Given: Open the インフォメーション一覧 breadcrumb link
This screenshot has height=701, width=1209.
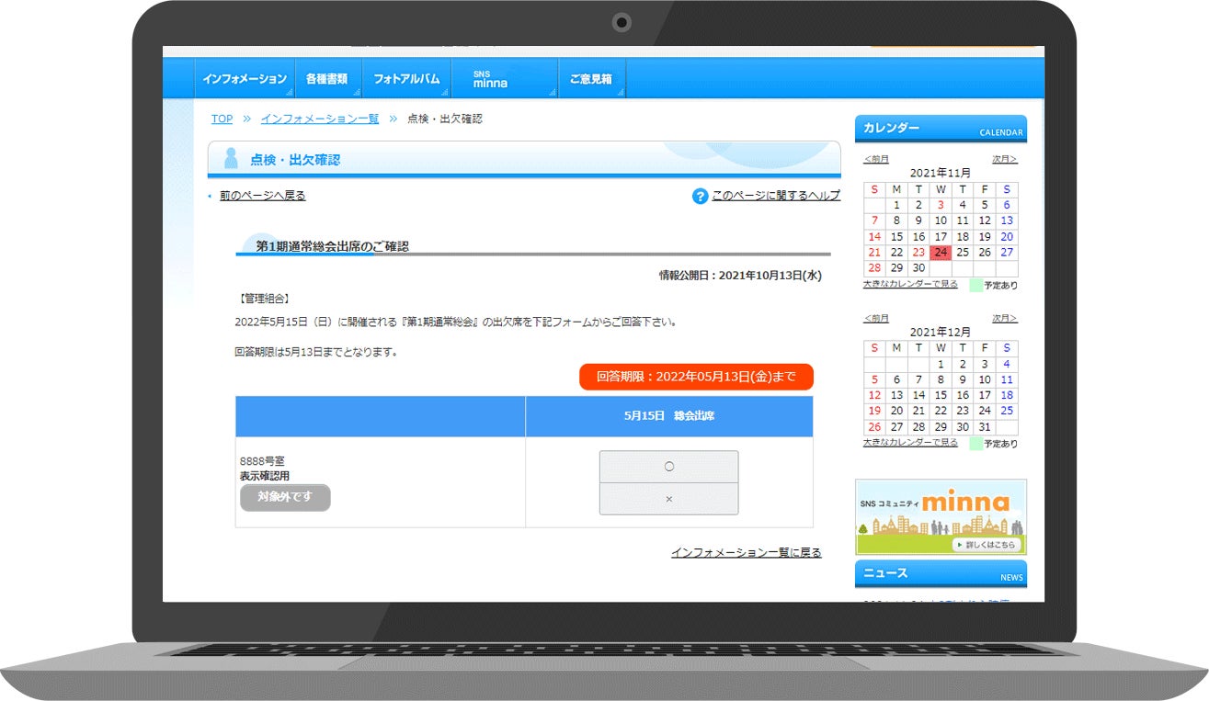Looking at the screenshot, I should pos(319,119).
